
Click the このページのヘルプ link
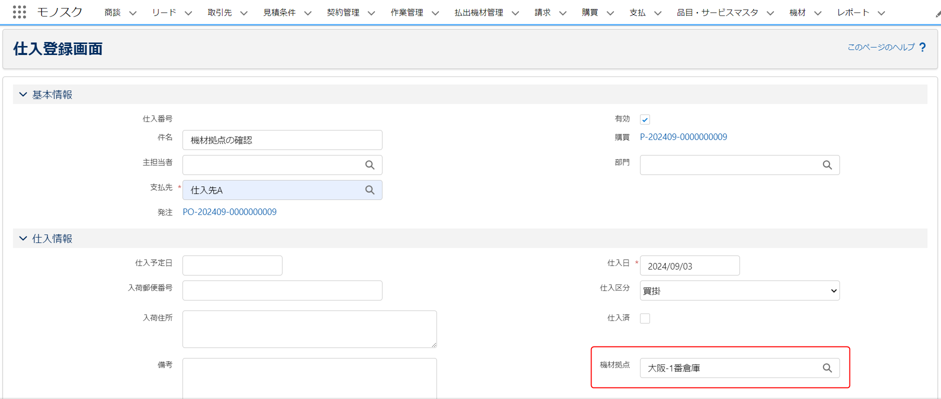tap(880, 47)
